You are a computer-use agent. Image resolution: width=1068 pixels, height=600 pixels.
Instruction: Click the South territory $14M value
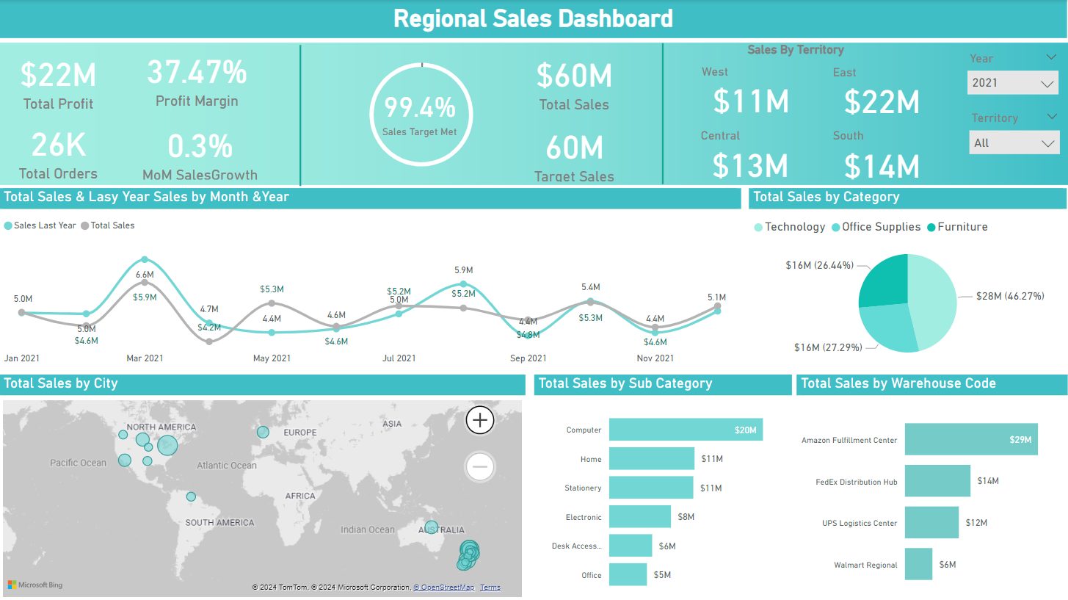(x=882, y=165)
